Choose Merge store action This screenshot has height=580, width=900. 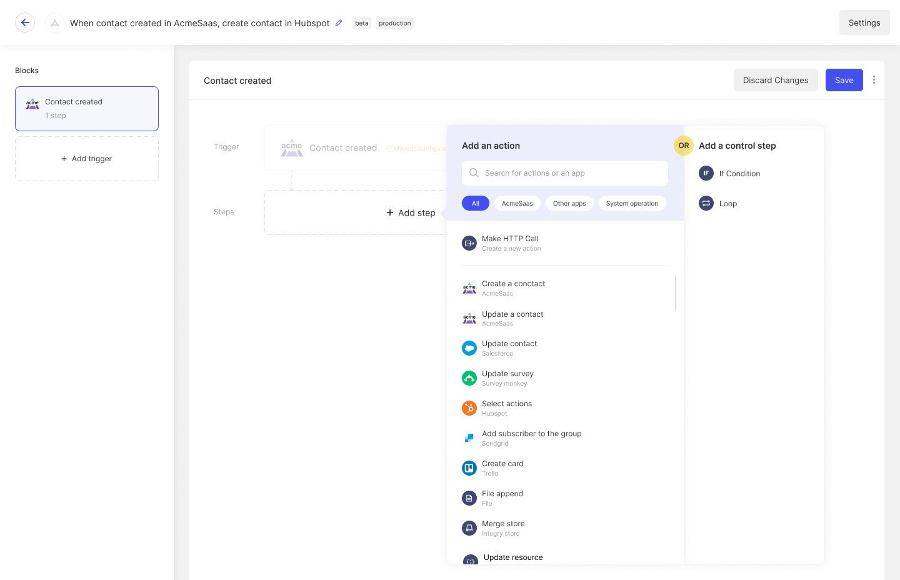click(x=565, y=528)
